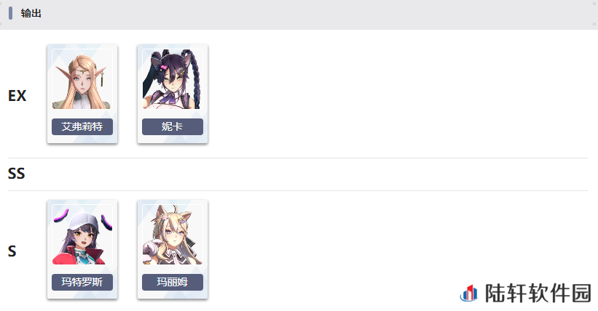Open the 玛特罗斯 name label
The height and width of the screenshot is (311, 598).
(x=82, y=282)
